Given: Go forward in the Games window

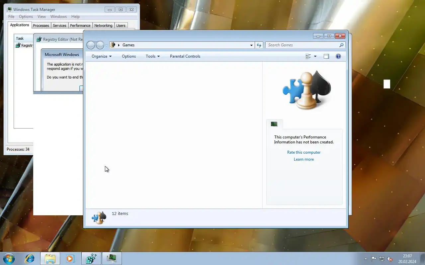Looking at the screenshot, I should pyautogui.click(x=100, y=45).
